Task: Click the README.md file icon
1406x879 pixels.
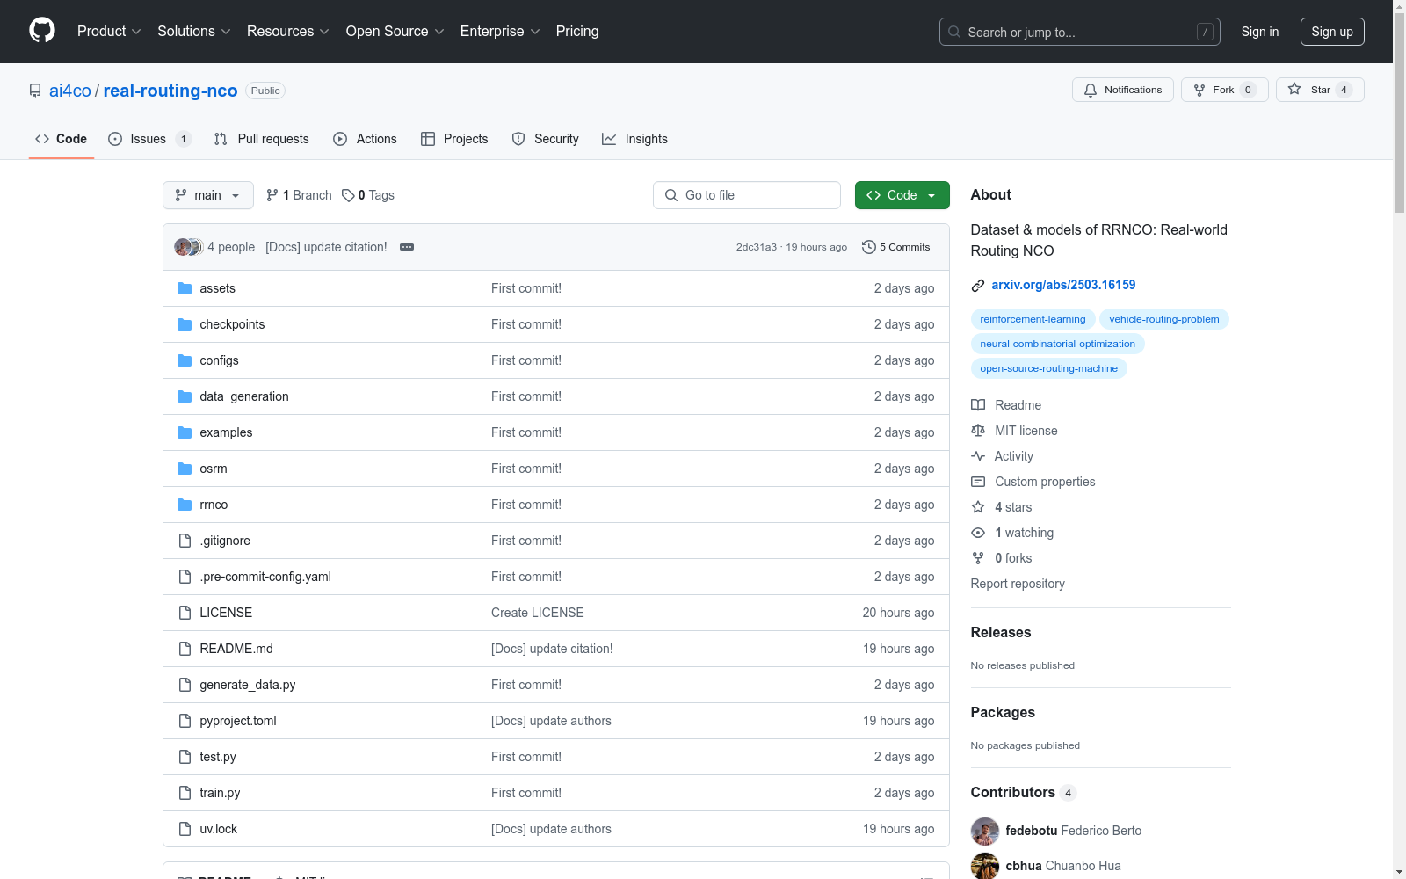Action: point(185,649)
